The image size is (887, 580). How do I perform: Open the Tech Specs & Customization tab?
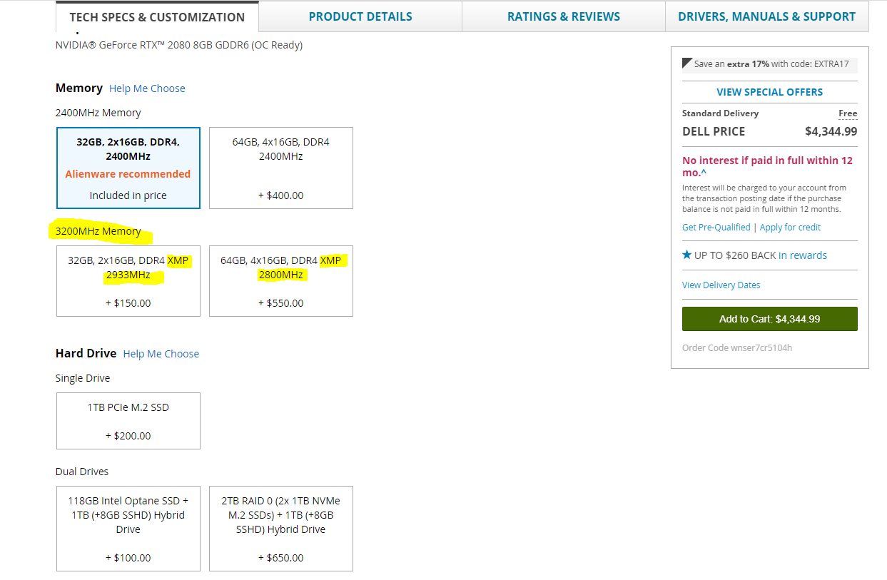[x=157, y=16]
